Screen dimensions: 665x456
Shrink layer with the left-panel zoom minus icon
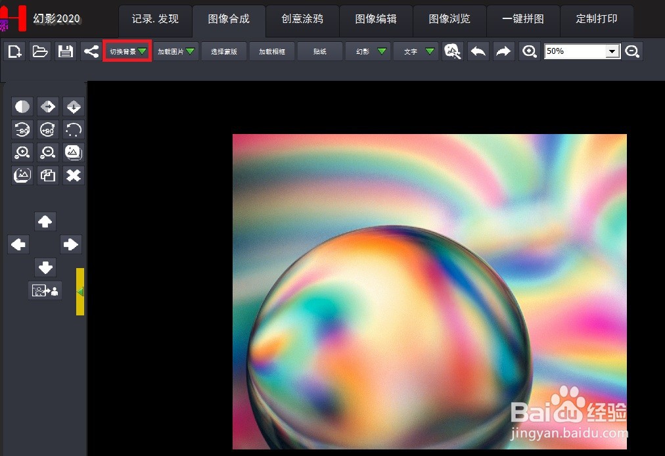click(48, 152)
